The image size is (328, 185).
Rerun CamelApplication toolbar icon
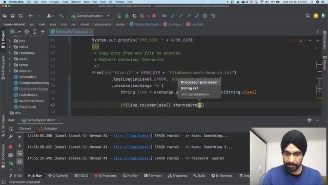click(119, 16)
